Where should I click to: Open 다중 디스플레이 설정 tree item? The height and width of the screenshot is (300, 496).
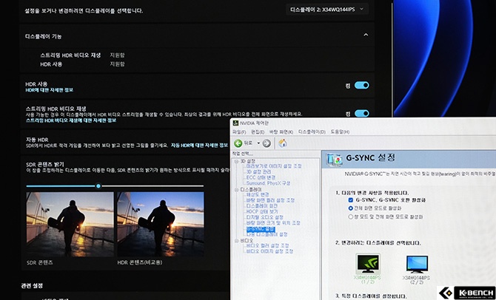pos(267,234)
